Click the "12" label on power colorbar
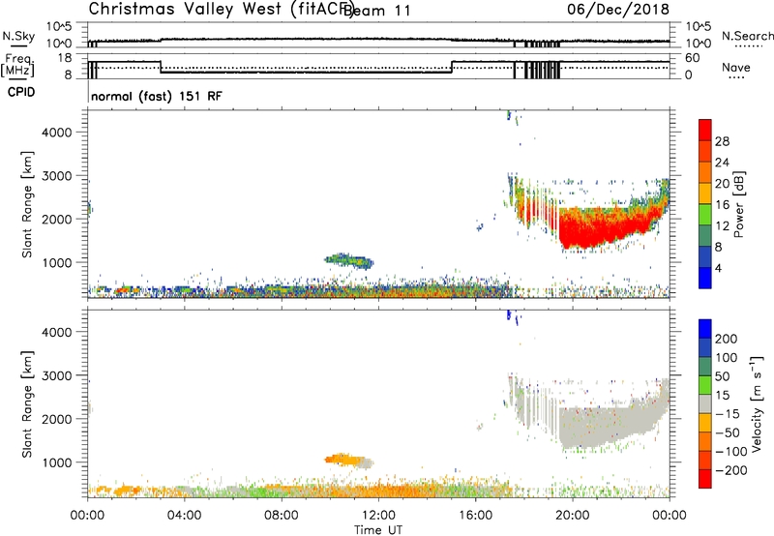Image resolution: width=774 pixels, height=536 pixels. [722, 226]
